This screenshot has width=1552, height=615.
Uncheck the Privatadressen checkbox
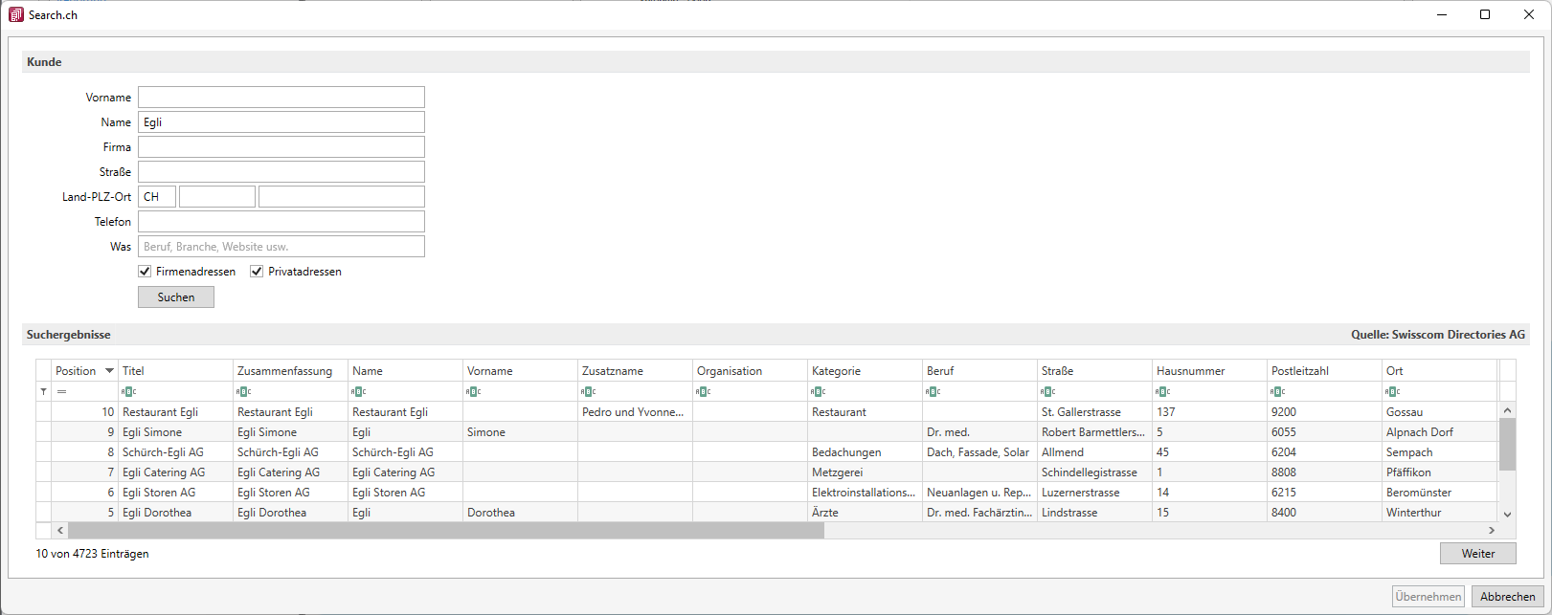point(257,272)
